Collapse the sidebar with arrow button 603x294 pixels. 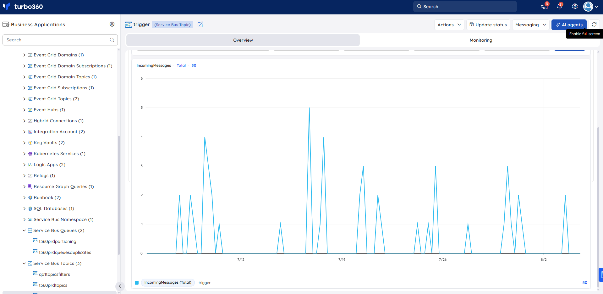120,286
